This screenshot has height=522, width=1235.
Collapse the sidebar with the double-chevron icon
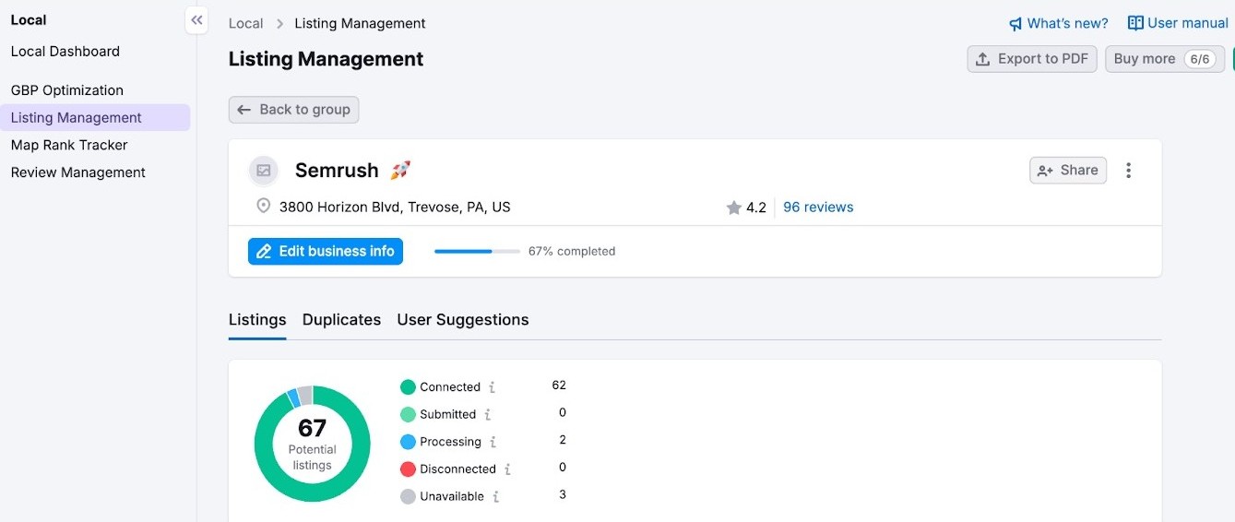point(196,19)
